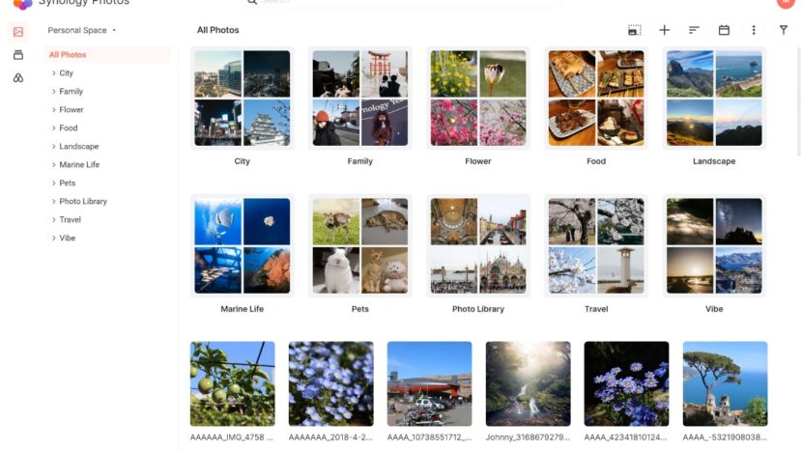Open the Albums icon in left sidebar
802x451 pixels.
click(x=18, y=55)
